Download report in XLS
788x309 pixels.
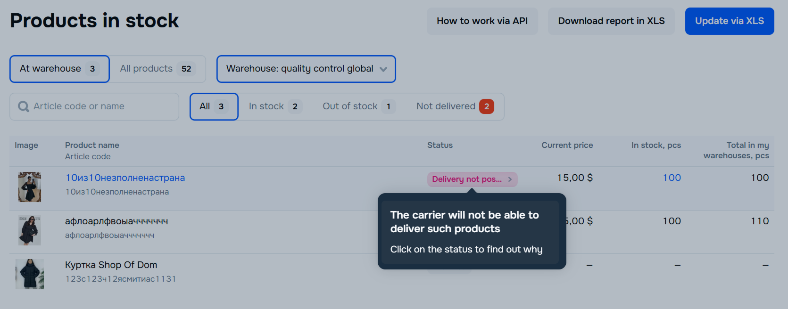pos(611,21)
